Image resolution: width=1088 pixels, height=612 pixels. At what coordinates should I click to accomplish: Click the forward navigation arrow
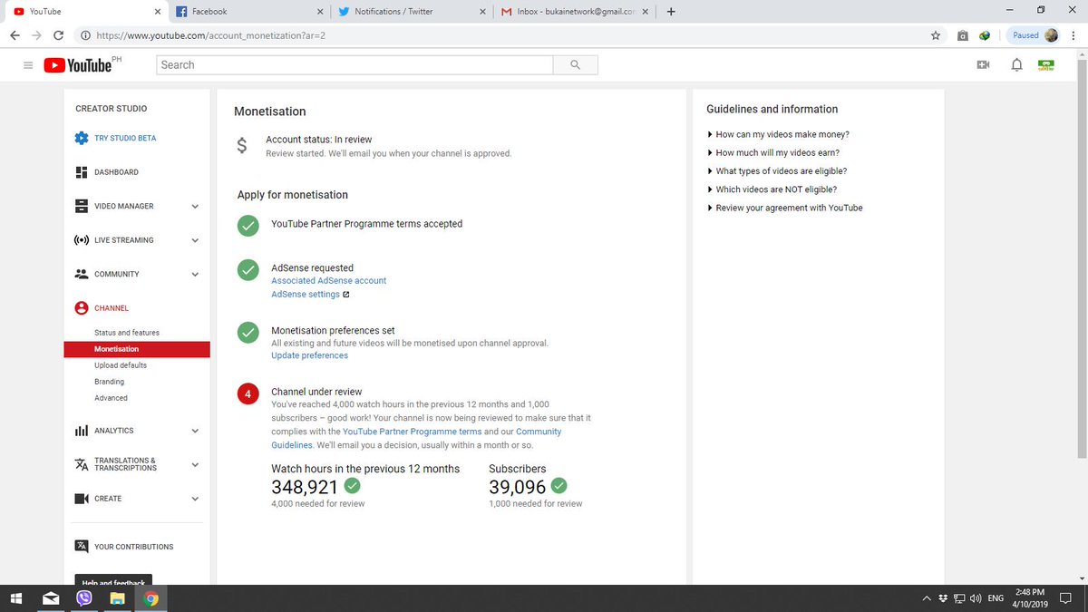click(x=36, y=35)
